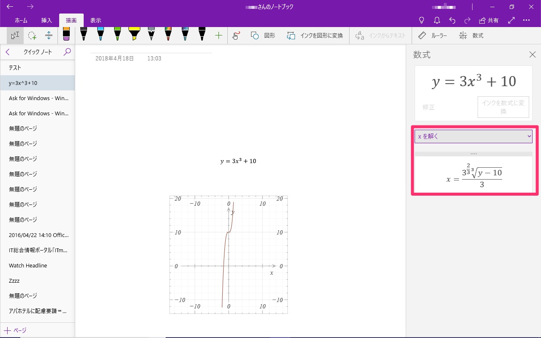Pick the eraser tool
Image resolution: width=541 pixels, height=338 pixels.
(x=66, y=35)
